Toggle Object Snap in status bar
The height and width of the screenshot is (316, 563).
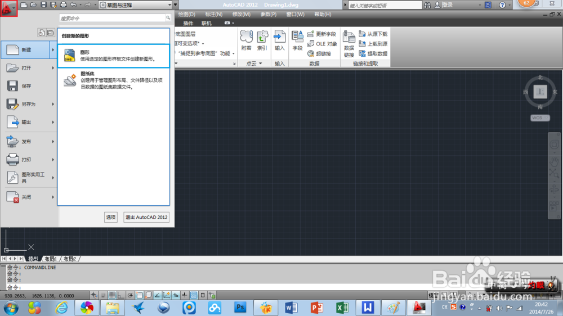(x=139, y=295)
